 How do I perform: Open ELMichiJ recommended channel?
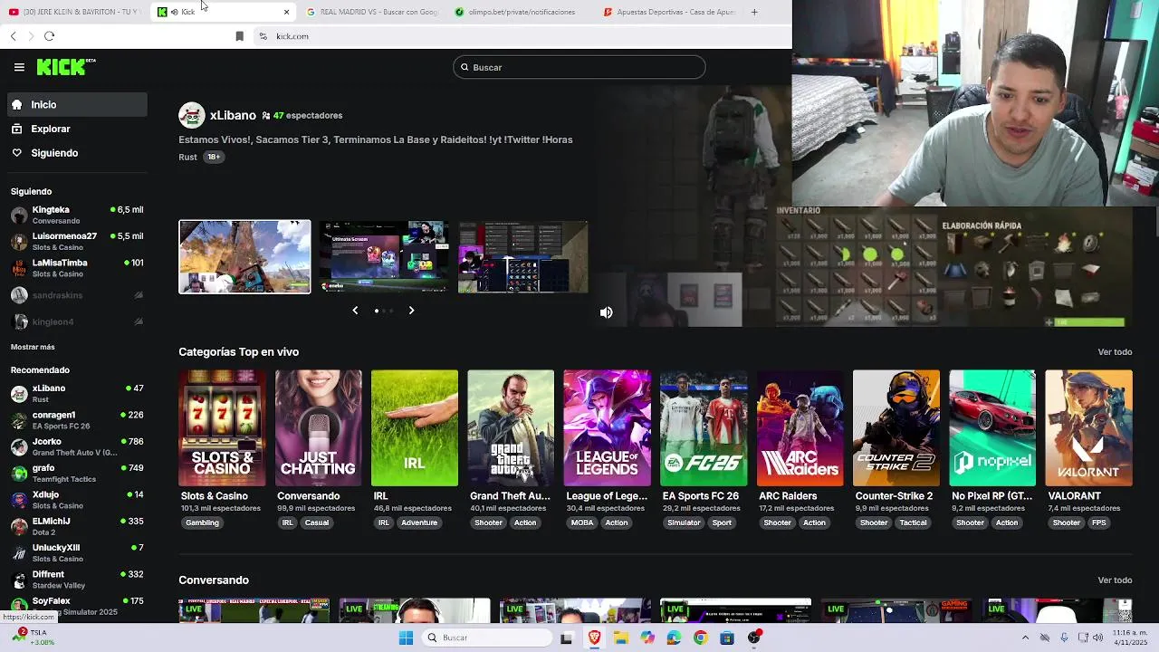point(77,526)
